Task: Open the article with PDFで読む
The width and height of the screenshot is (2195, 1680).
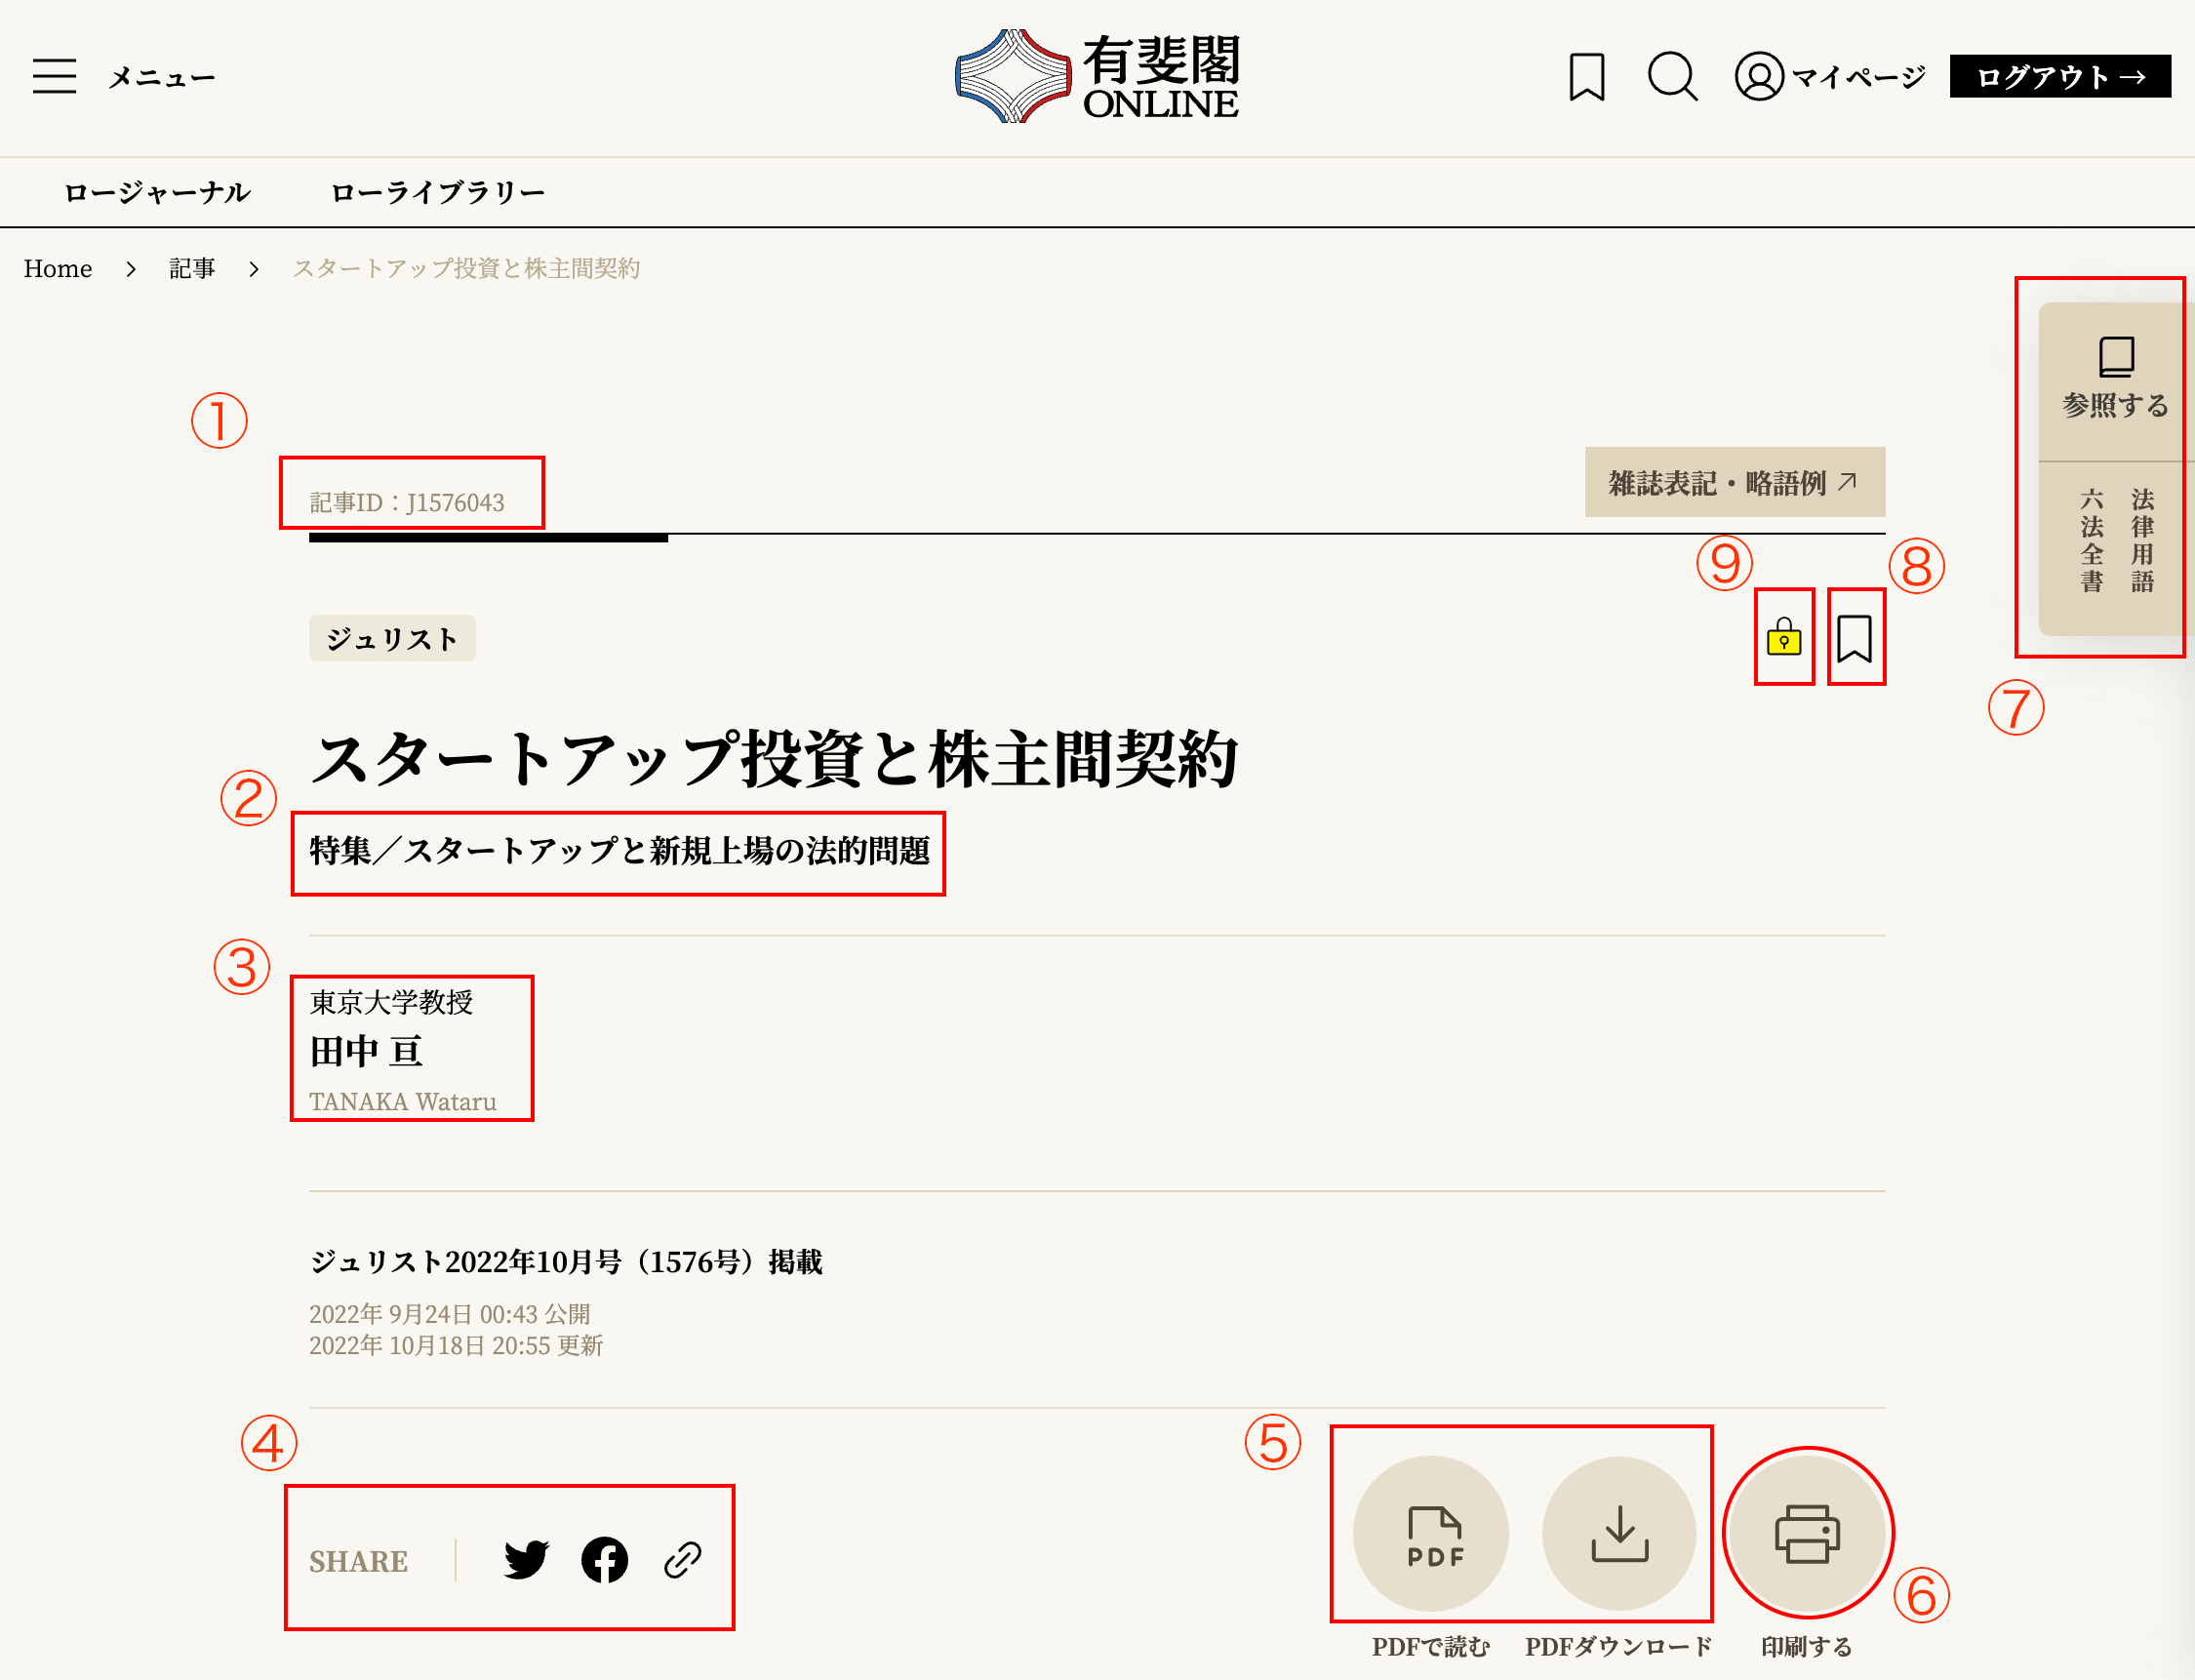Action: (1431, 1533)
